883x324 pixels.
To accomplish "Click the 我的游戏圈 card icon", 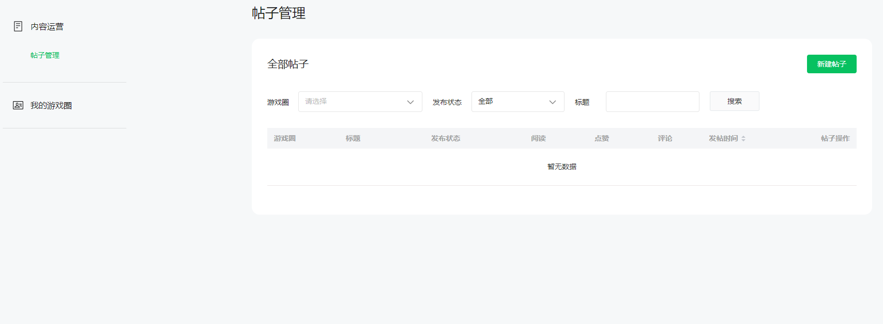I will point(18,105).
